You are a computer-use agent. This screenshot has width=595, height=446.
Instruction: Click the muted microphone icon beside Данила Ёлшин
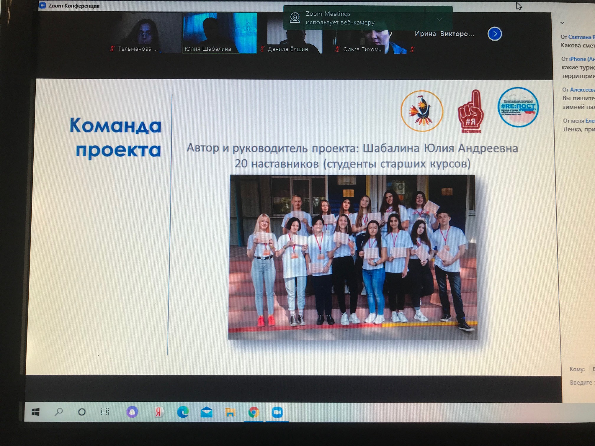point(262,49)
